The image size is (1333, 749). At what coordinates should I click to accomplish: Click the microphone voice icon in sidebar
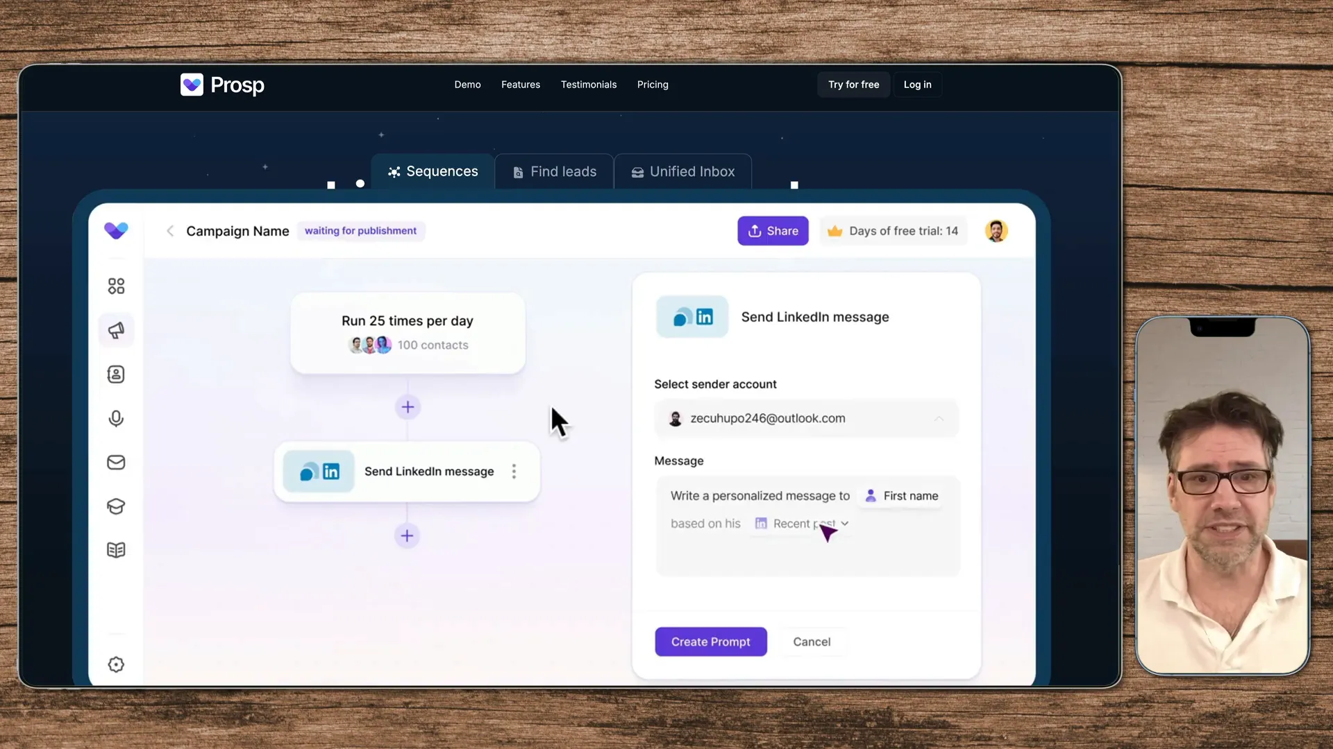[116, 418]
